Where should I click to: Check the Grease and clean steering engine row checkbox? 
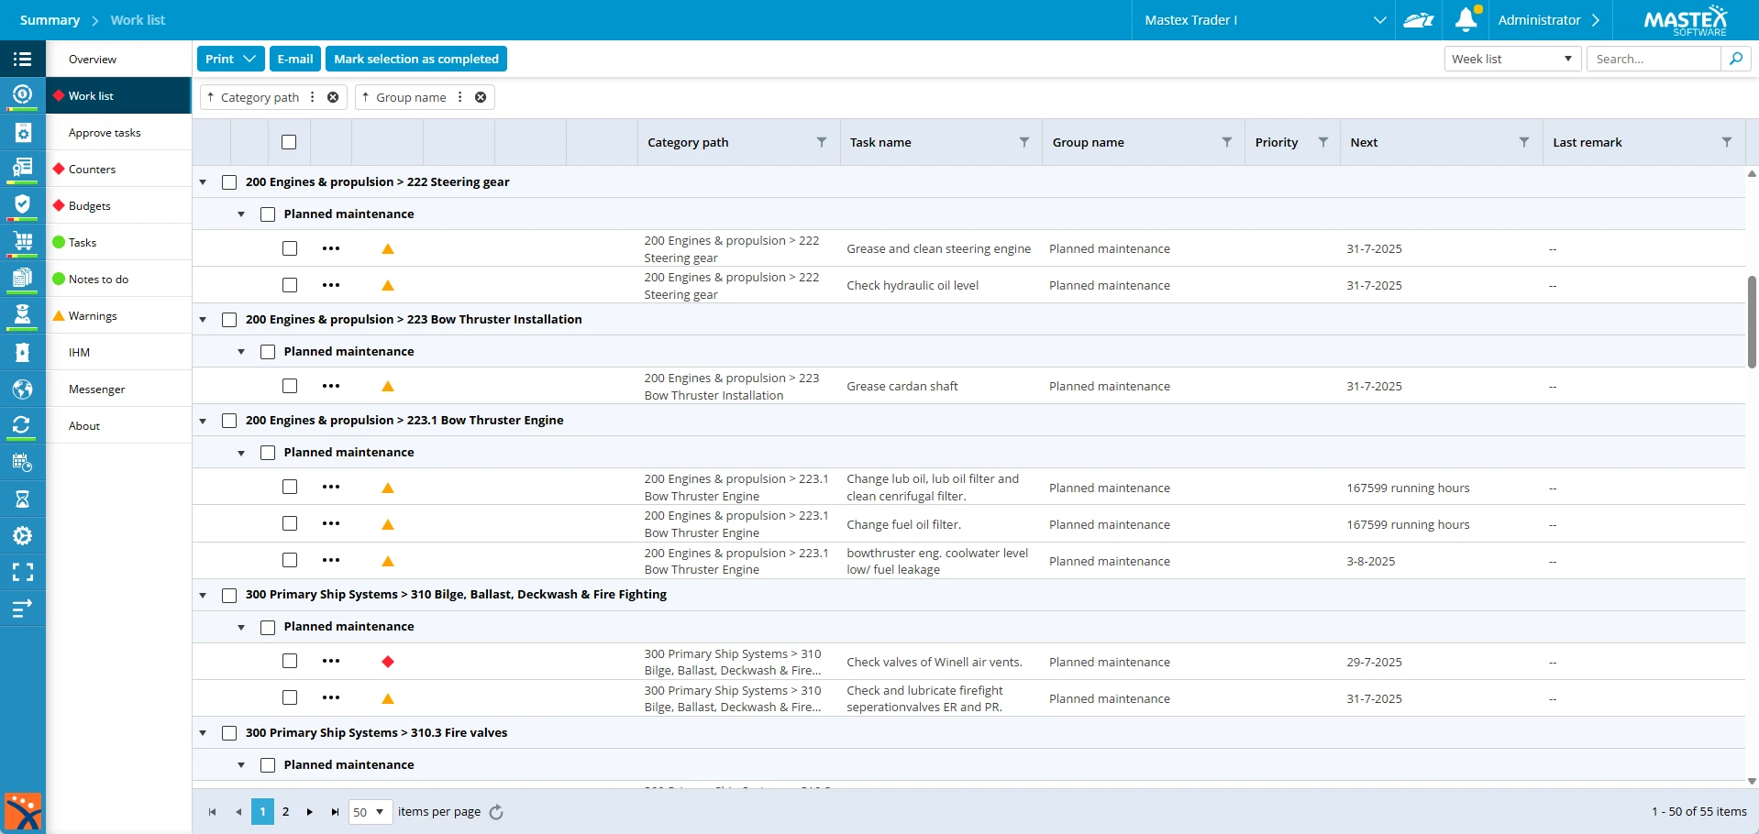point(290,248)
